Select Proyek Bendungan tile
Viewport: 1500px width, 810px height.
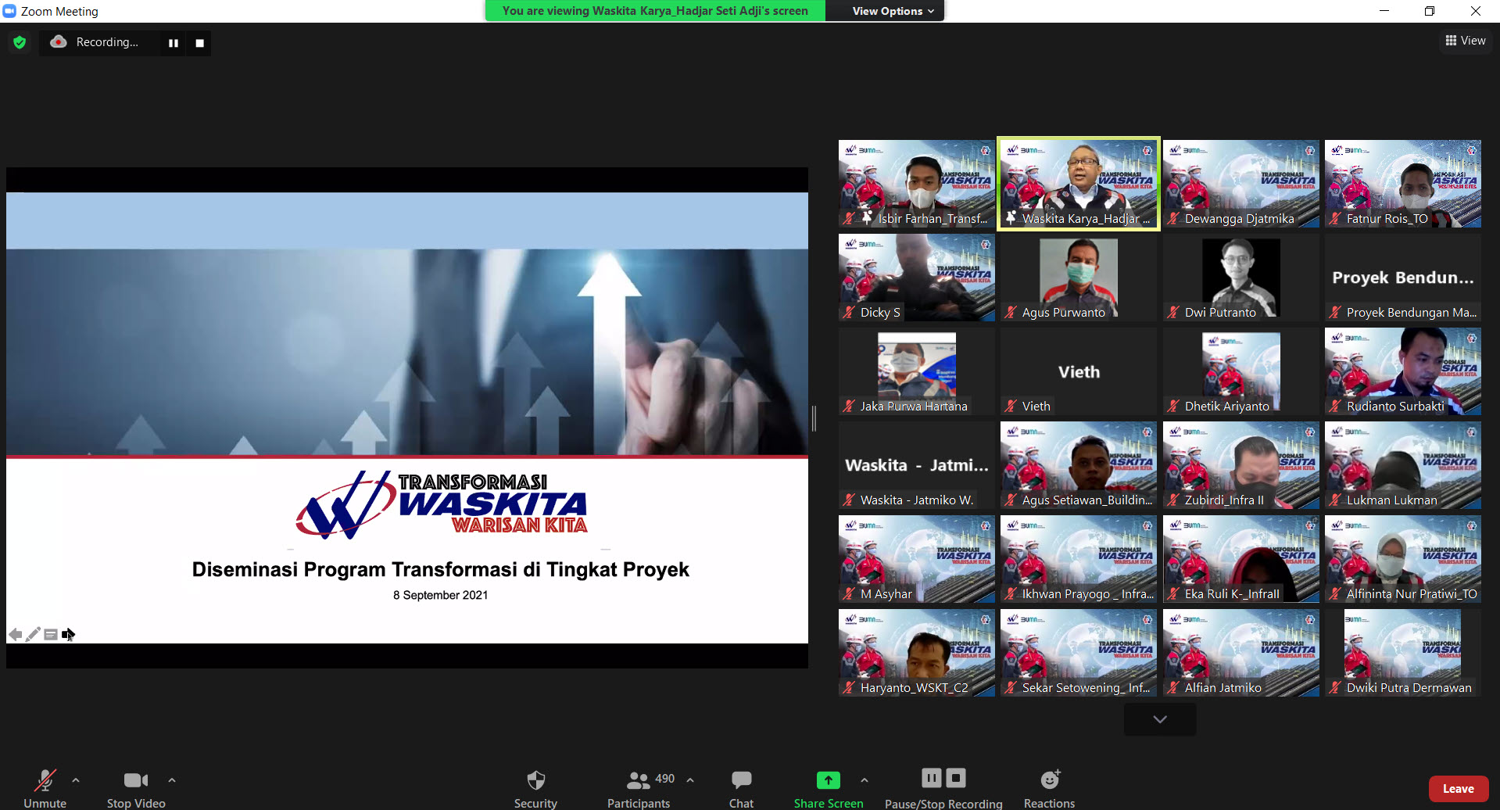point(1403,278)
